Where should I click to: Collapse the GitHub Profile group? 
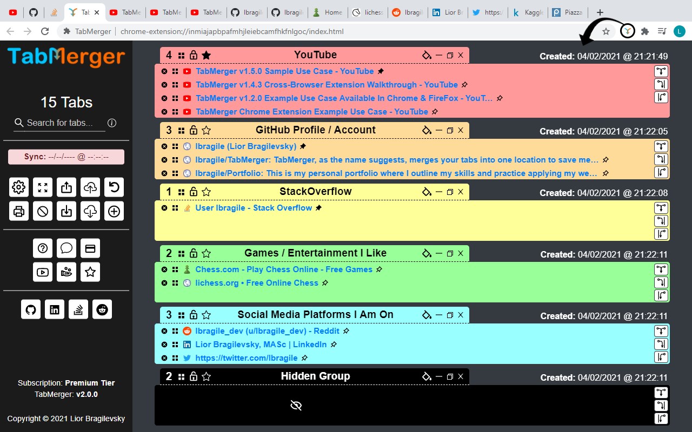pos(439,130)
